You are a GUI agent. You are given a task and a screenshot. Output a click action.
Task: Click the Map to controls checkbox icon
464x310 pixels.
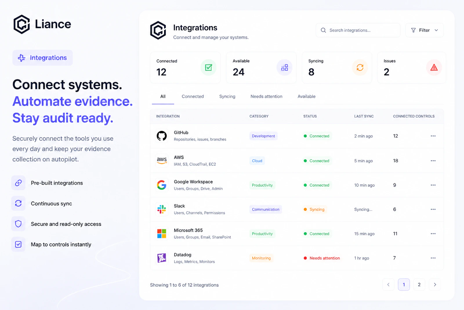coord(18,244)
